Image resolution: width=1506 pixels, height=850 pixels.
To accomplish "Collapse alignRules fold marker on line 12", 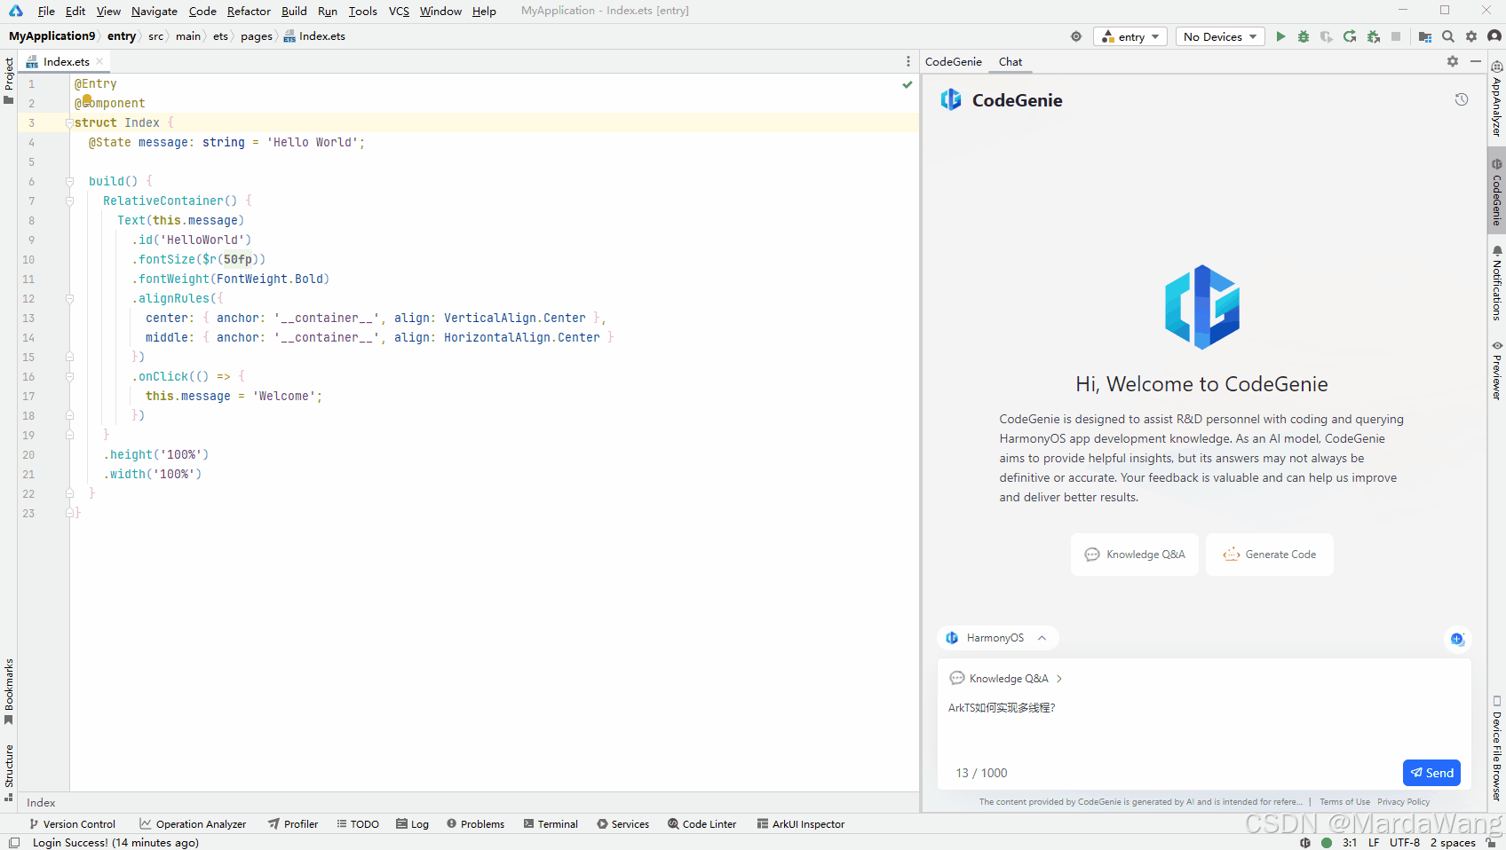I will click(x=69, y=299).
